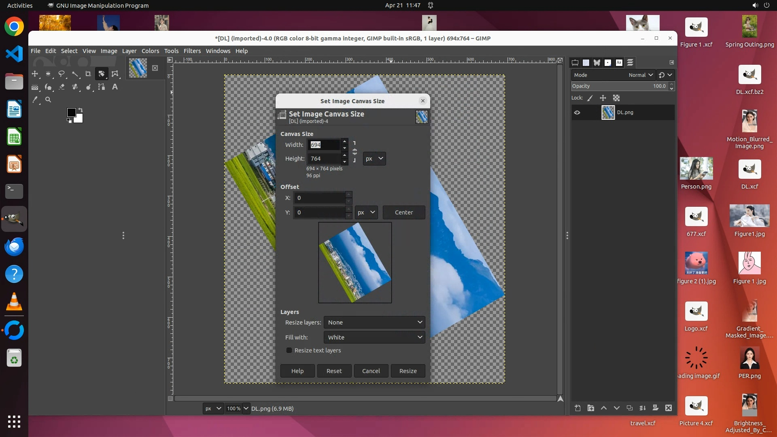Select the Crop tool
Viewport: 777px width, 437px height.
click(x=88, y=74)
